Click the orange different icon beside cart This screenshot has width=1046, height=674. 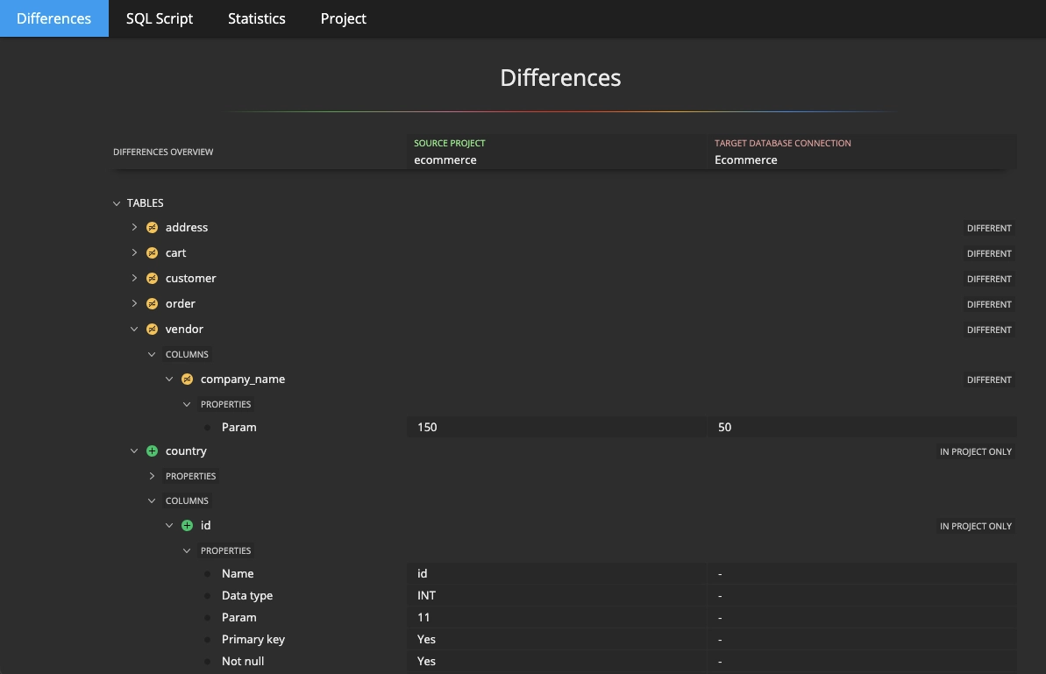[x=152, y=253]
